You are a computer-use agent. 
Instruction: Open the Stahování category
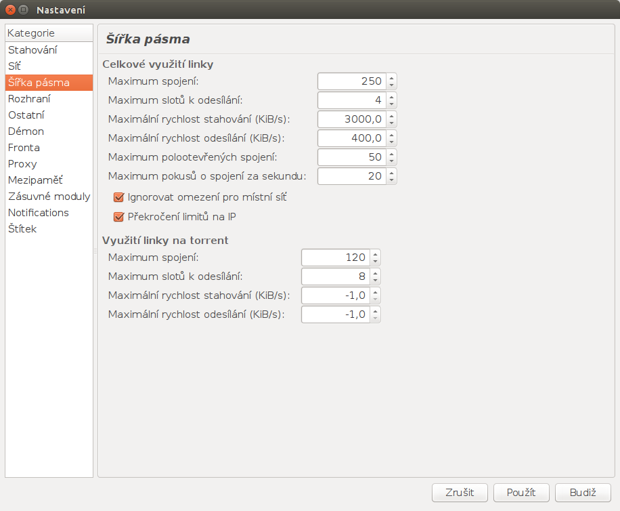[32, 50]
